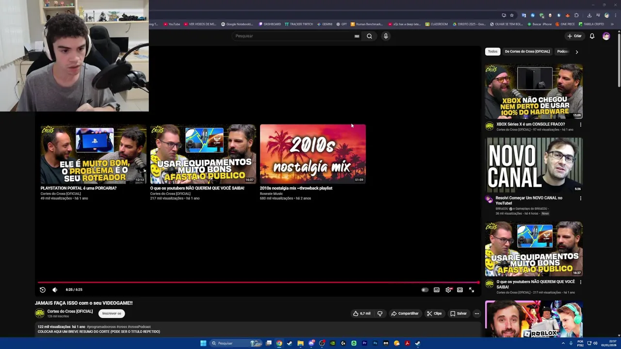Click the Inscrever-se button
Viewport: 621px width, 349px height.
[112, 314]
